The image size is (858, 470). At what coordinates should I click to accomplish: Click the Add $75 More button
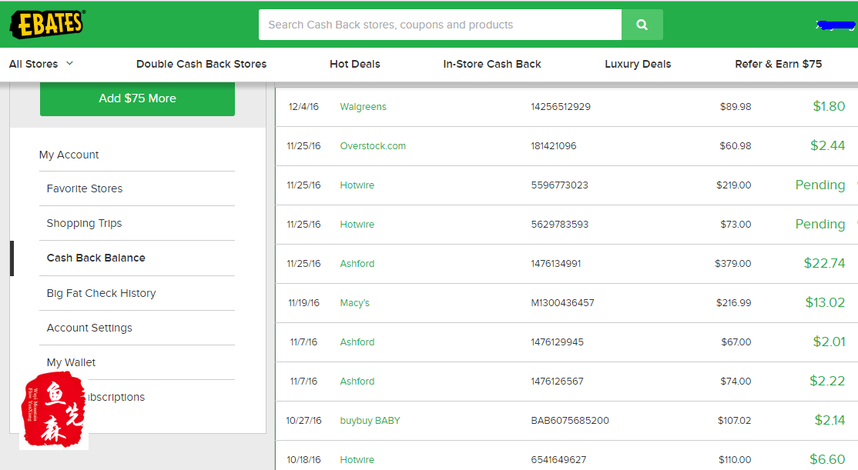(137, 98)
